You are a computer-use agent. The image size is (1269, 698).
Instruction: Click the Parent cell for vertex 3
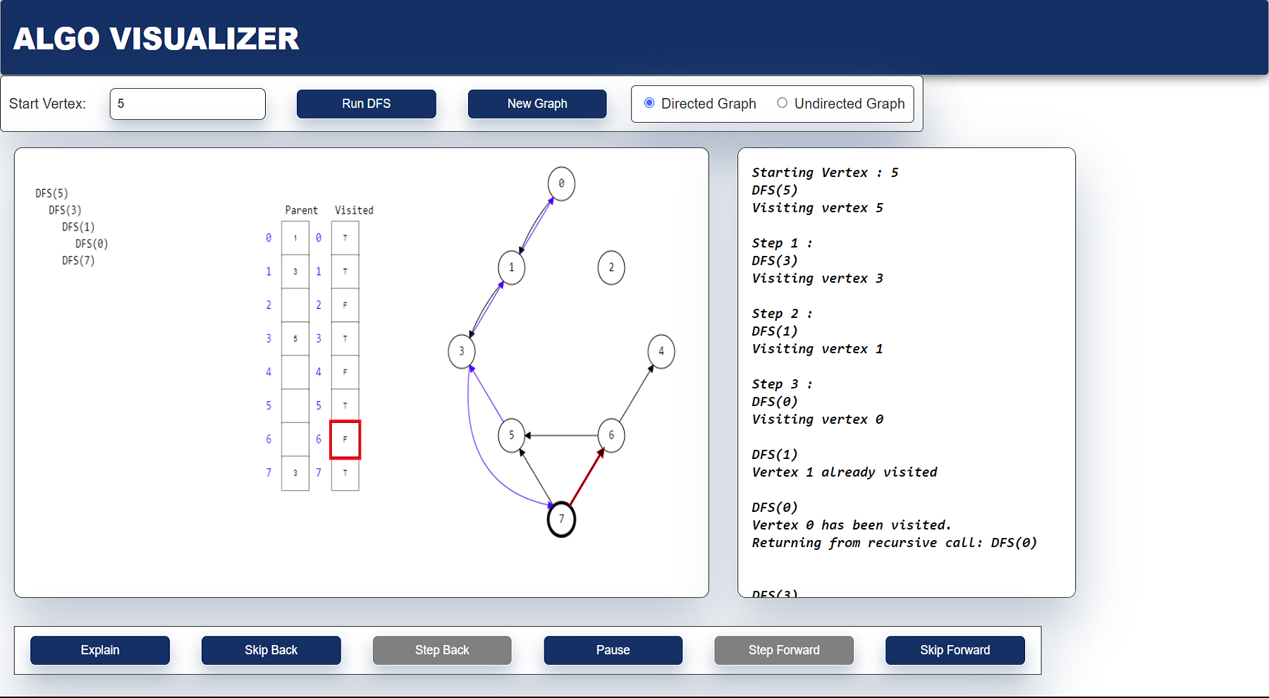(x=295, y=338)
